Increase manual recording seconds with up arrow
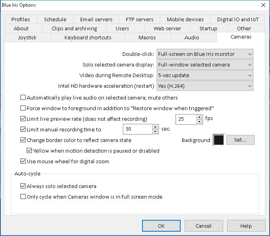The image size is (270, 236). (x=155, y=127)
